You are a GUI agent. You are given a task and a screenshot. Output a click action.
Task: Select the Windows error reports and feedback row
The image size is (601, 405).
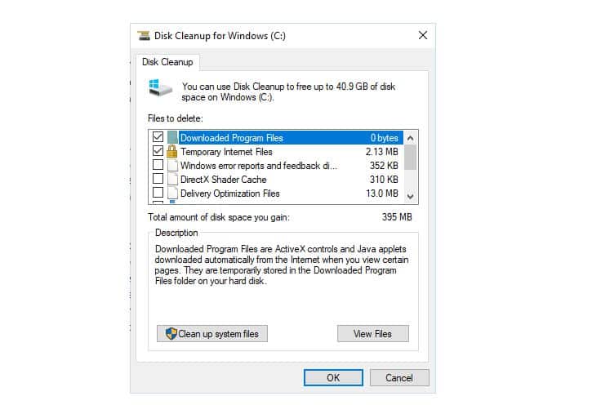pos(276,165)
